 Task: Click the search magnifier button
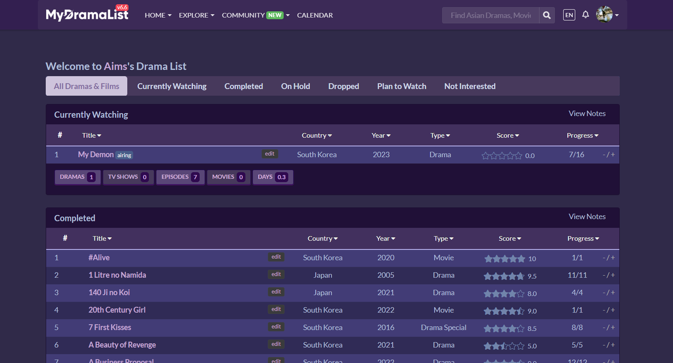(547, 15)
